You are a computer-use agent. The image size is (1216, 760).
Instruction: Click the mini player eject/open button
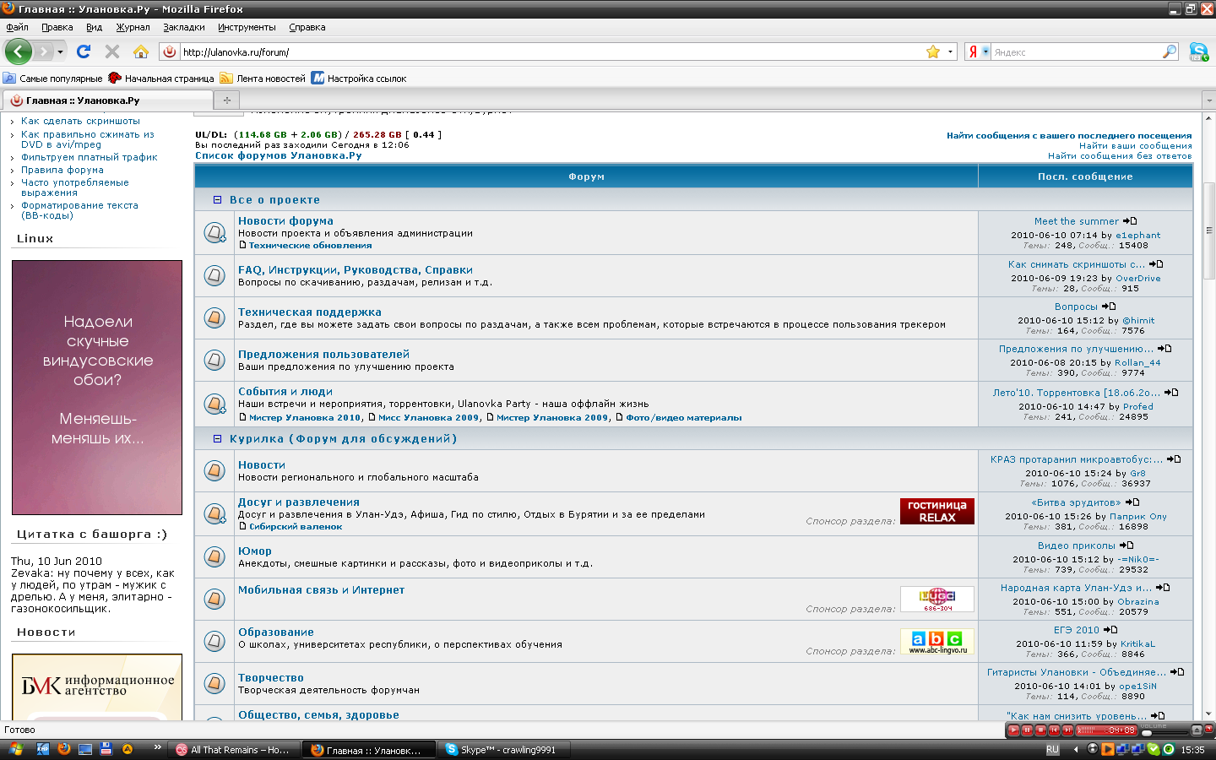(x=1197, y=730)
